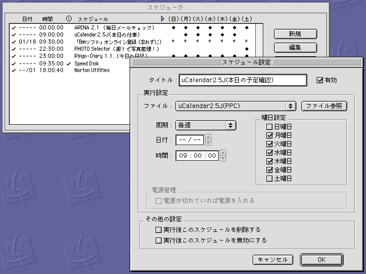Select the uCalendar2.5J(本日の仕事) row

[x=132, y=35]
